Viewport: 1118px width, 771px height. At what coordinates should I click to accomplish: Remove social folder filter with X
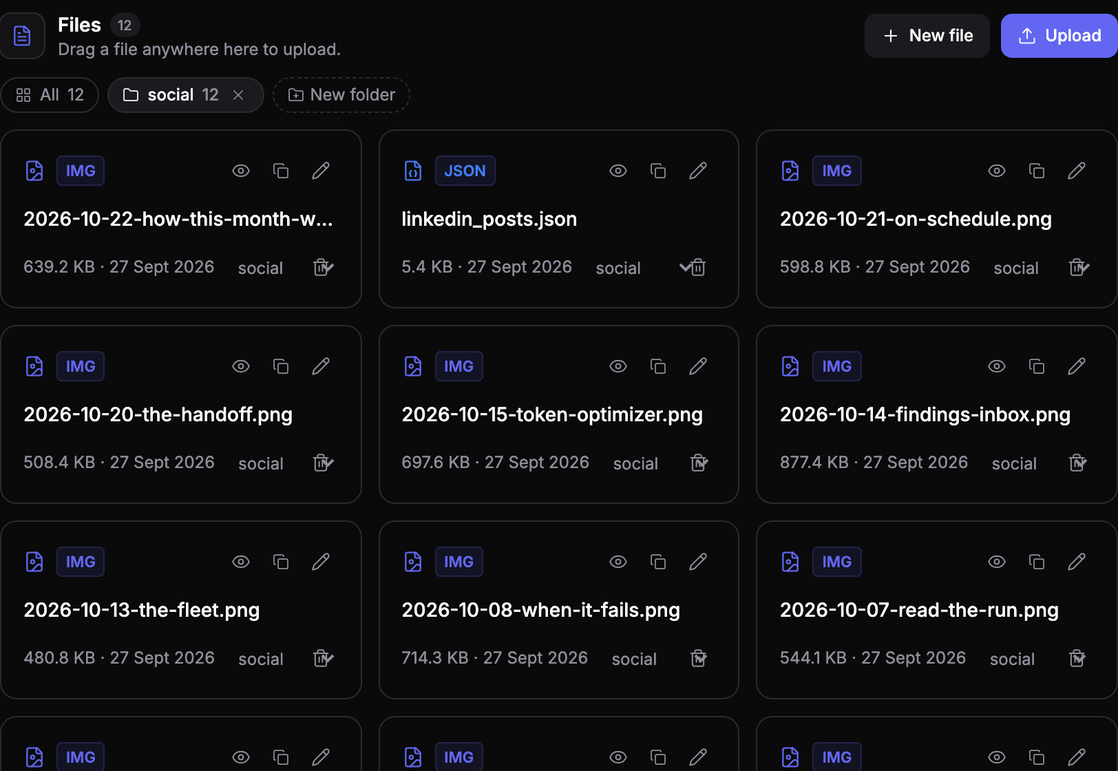(x=238, y=95)
